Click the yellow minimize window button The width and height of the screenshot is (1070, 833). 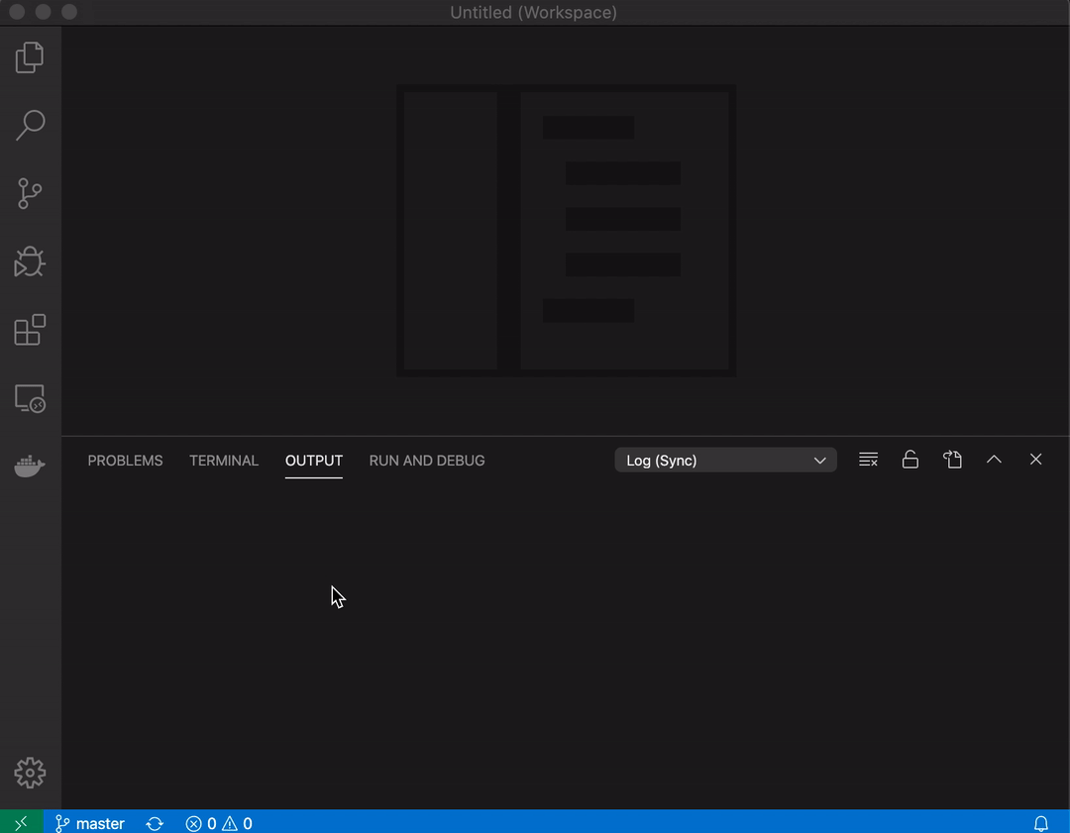tap(43, 12)
